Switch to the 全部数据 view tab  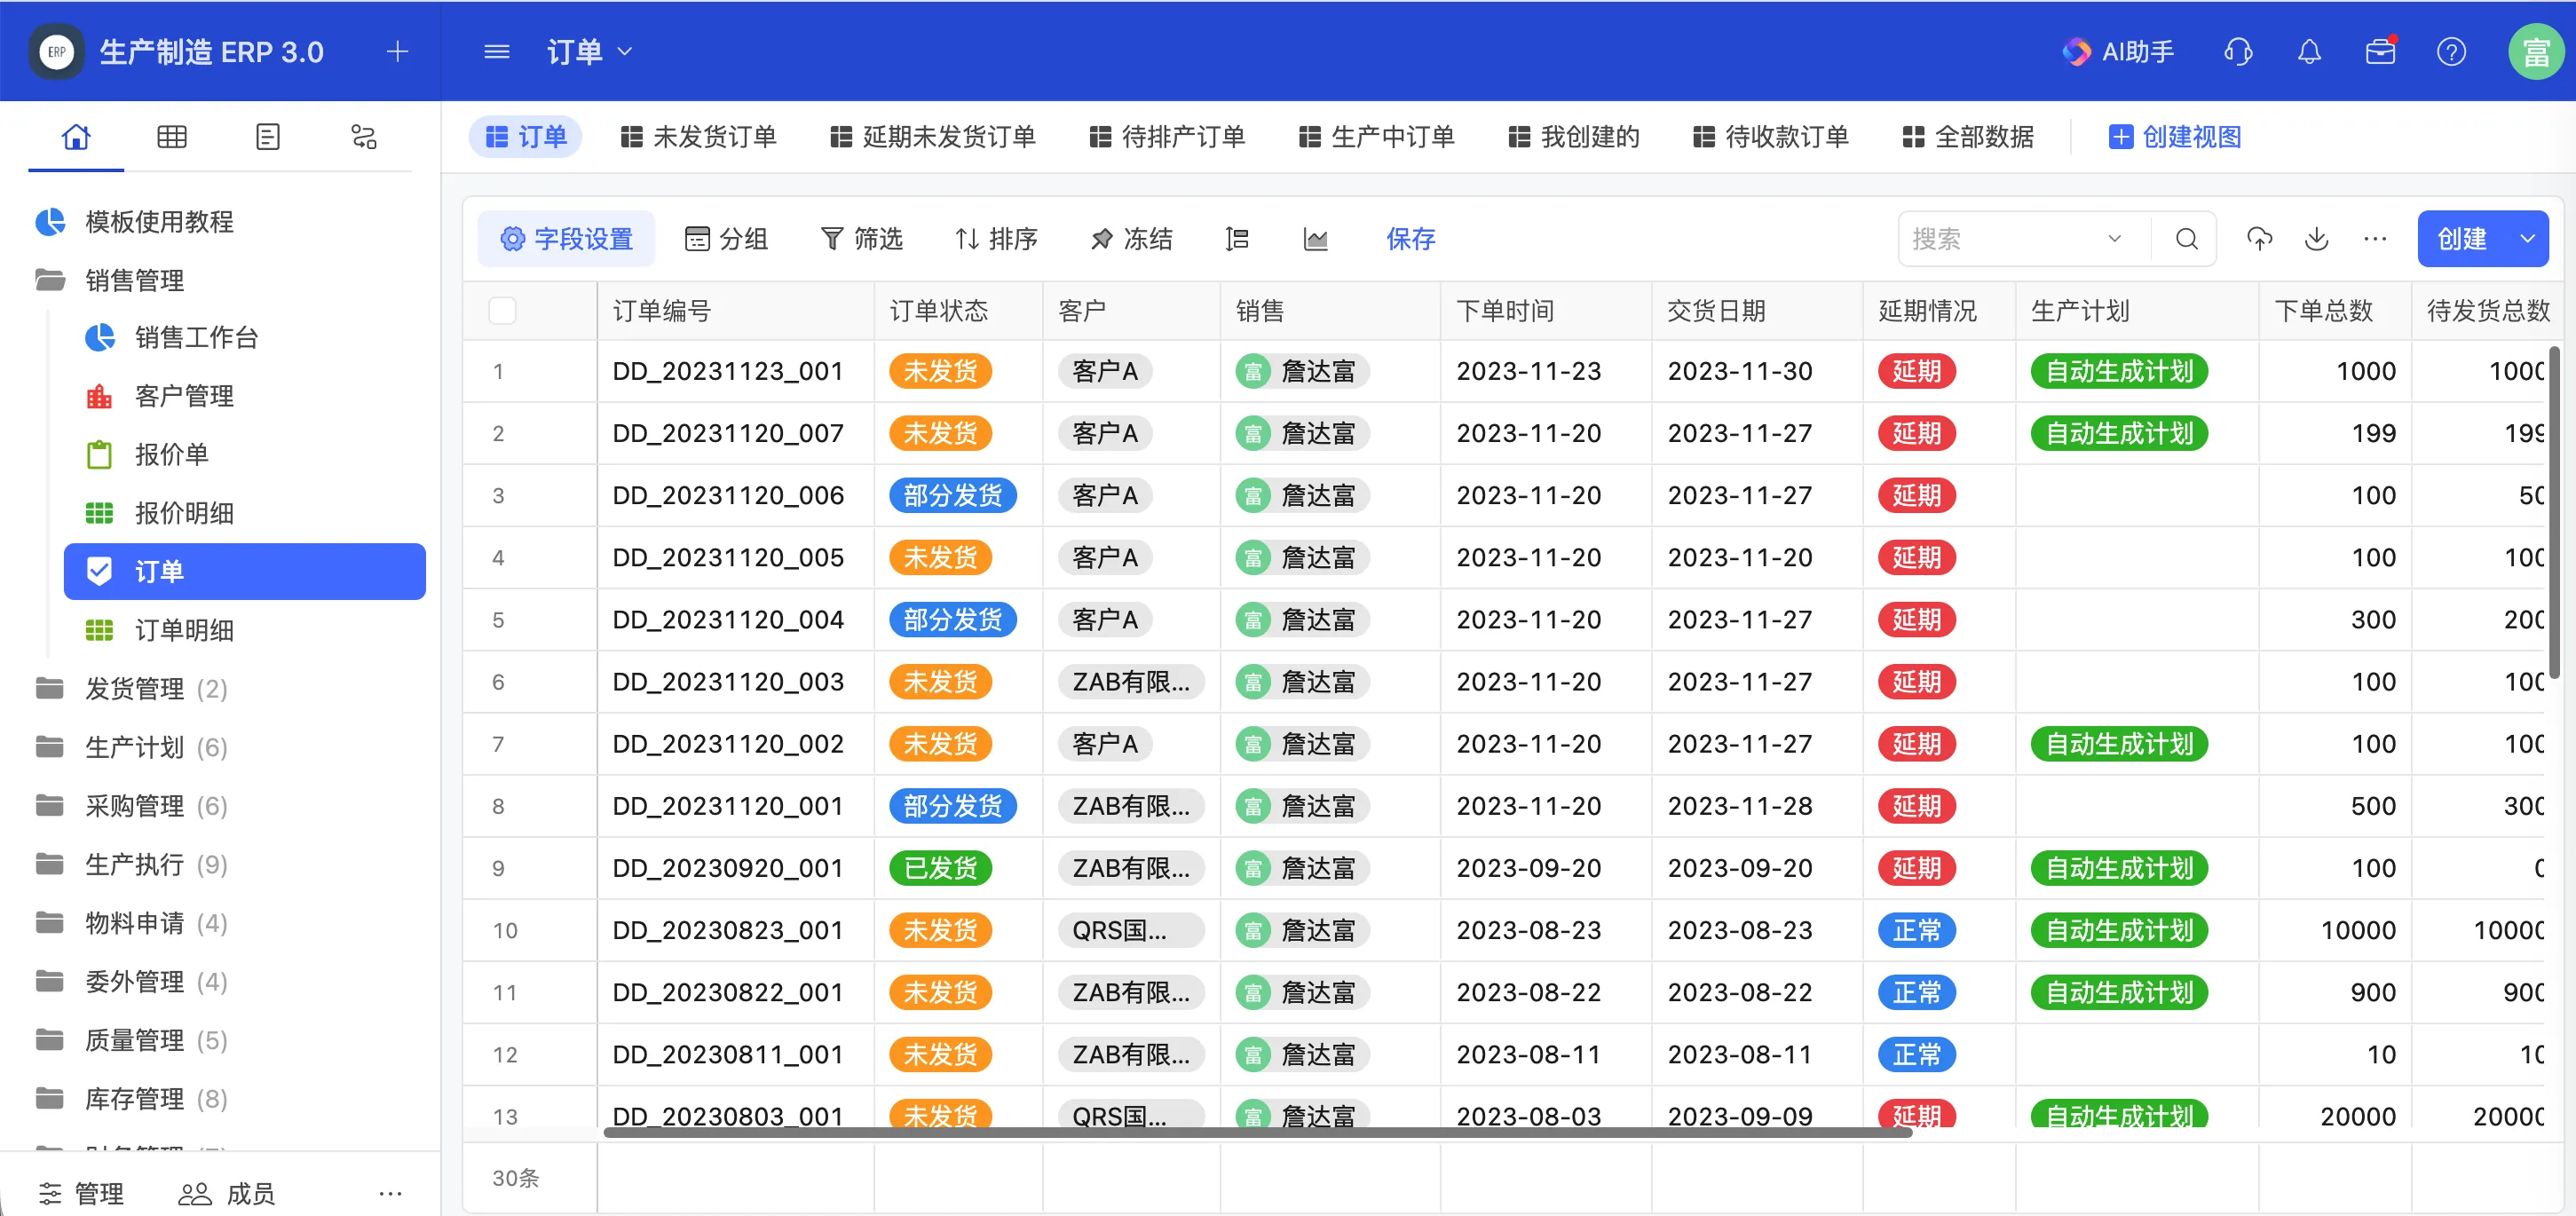tap(1968, 137)
